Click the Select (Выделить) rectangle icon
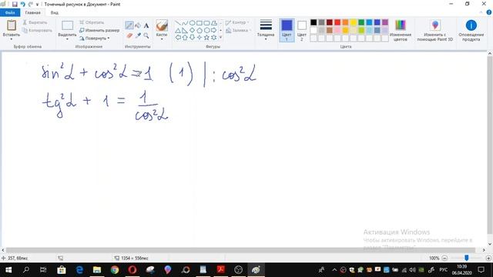Image resolution: width=493 pixels, height=277 pixels. pos(67,25)
